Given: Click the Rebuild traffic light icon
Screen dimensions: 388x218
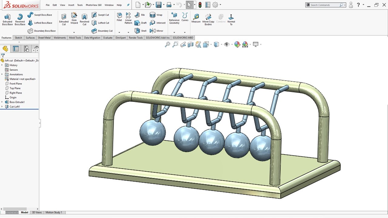Looking at the screenshot, I should click(200, 5).
